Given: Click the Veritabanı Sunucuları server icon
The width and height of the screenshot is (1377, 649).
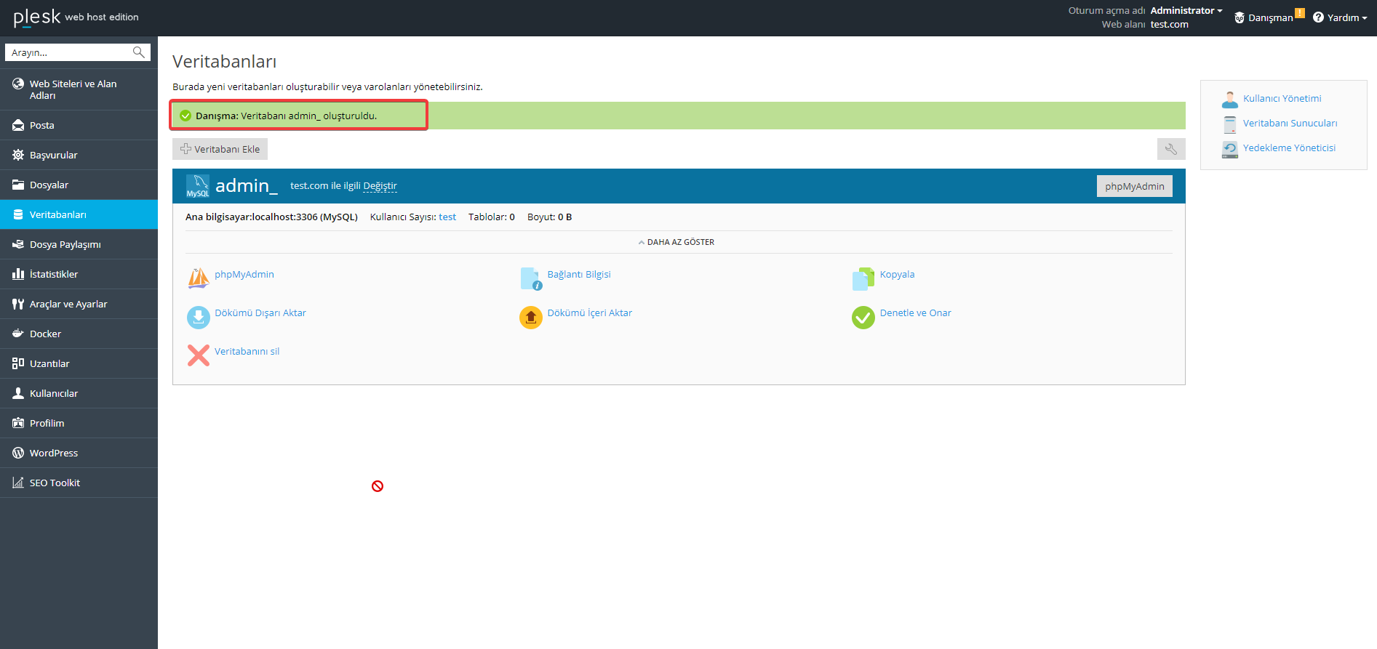Looking at the screenshot, I should [1230, 124].
